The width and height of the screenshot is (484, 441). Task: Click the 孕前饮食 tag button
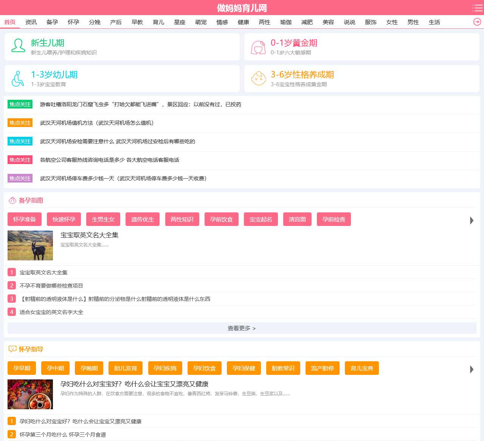pyautogui.click(x=222, y=219)
